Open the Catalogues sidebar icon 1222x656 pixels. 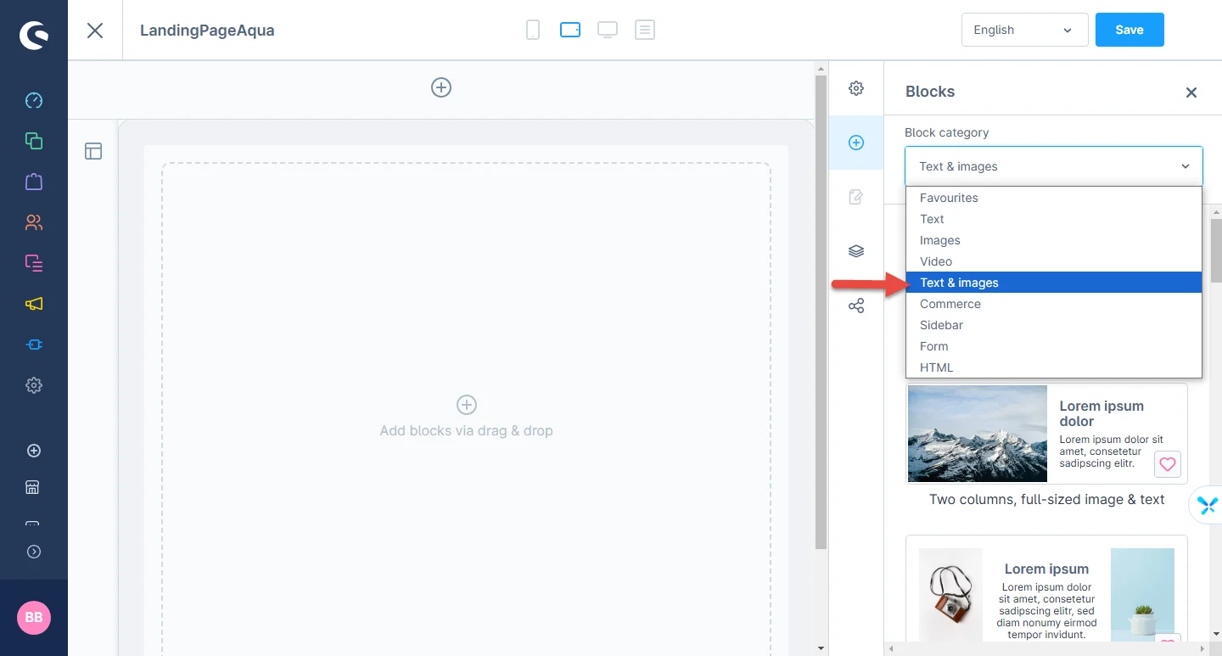pyautogui.click(x=34, y=141)
